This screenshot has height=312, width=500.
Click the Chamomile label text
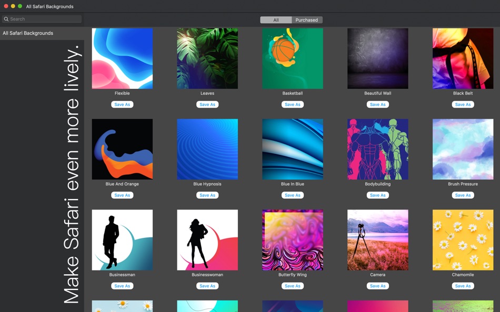click(x=463, y=275)
